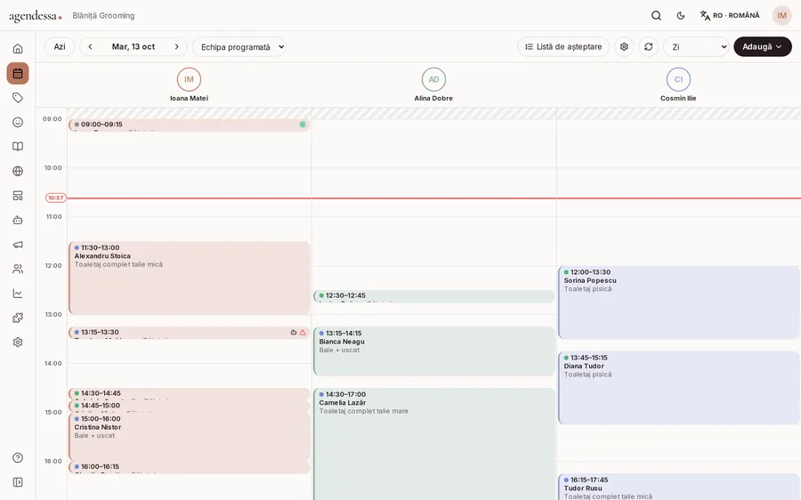Refresh the calendar with reload icon
The width and height of the screenshot is (801, 500).
(648, 46)
